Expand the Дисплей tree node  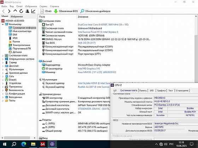tap(3, 66)
